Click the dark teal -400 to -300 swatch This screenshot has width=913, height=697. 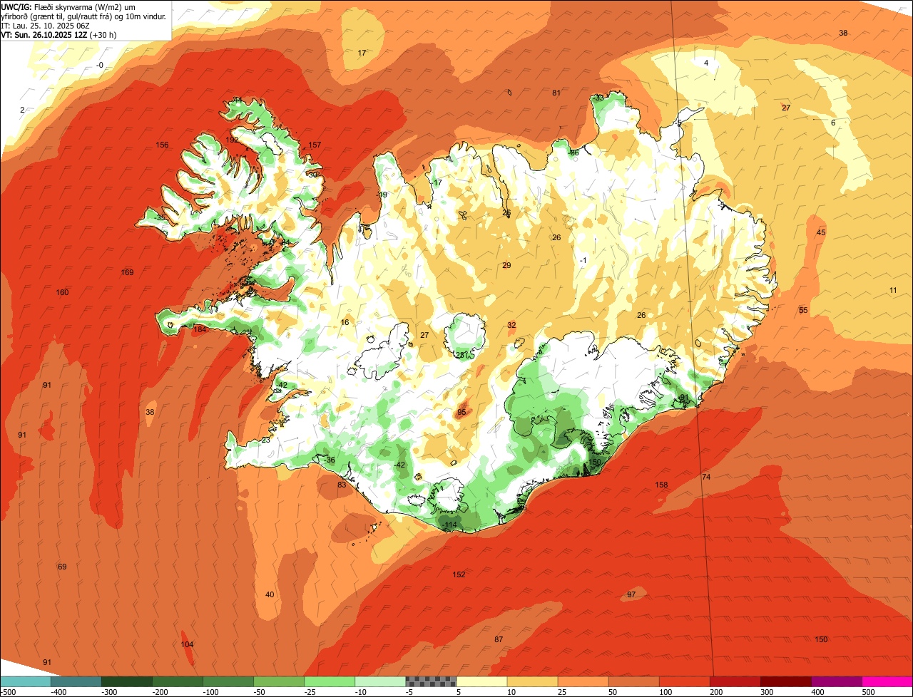pyautogui.click(x=76, y=681)
